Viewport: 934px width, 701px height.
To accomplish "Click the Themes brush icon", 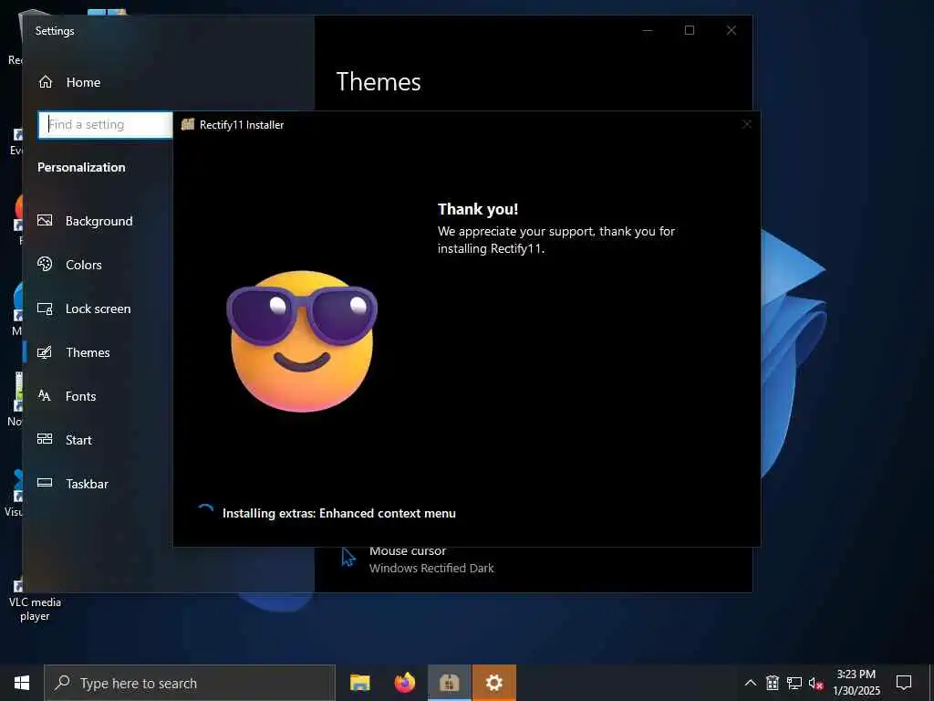I will [45, 352].
